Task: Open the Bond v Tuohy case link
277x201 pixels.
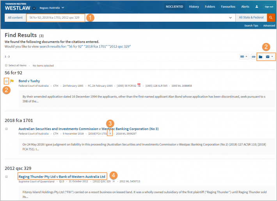Action: 29,81
